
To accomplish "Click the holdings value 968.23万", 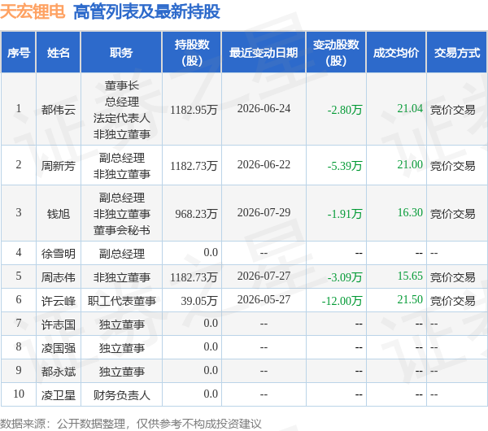I will 196,214.
